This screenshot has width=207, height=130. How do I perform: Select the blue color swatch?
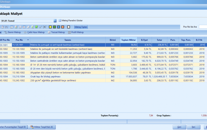(x=59, y=27)
